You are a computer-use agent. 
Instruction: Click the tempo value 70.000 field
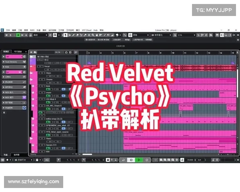tap(190, 160)
